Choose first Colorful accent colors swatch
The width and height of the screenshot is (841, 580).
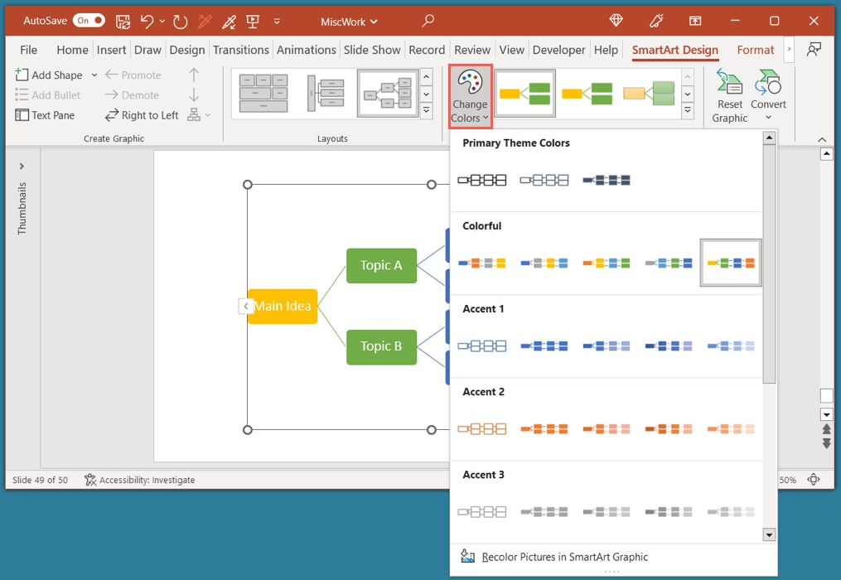pos(481,263)
